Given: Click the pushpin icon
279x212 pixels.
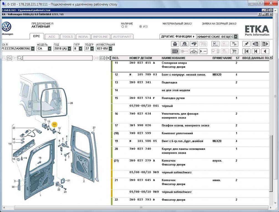Looking at the screenshot, I should coord(246,44).
